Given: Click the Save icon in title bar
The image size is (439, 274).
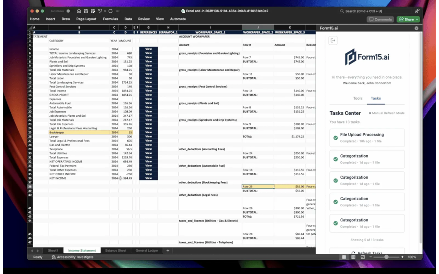Looking at the screenshot, I should 86,11.
